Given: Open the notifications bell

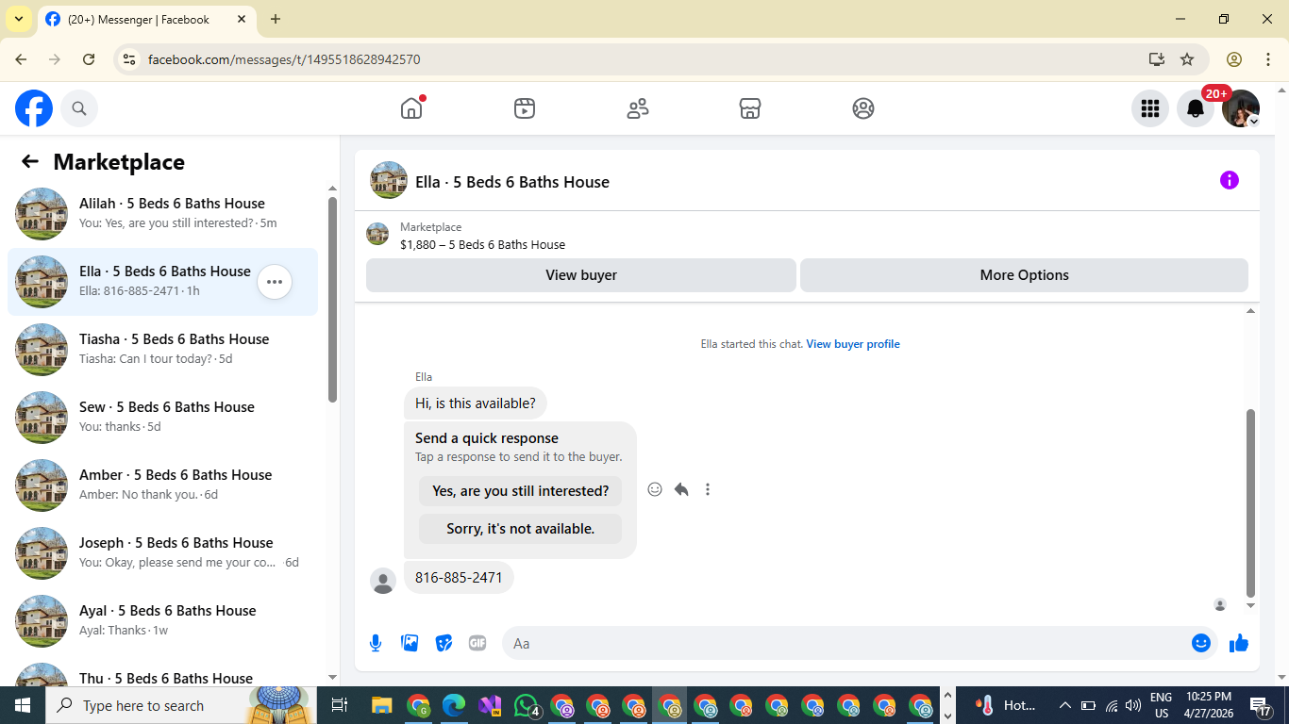Looking at the screenshot, I should tap(1196, 108).
